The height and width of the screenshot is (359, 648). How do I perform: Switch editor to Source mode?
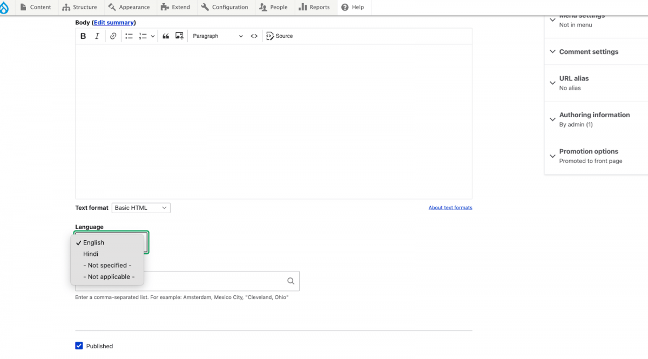[279, 36]
